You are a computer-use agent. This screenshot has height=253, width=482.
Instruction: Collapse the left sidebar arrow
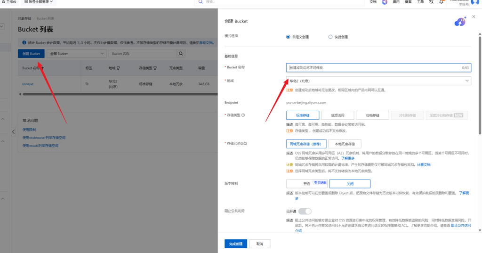tap(13, 132)
